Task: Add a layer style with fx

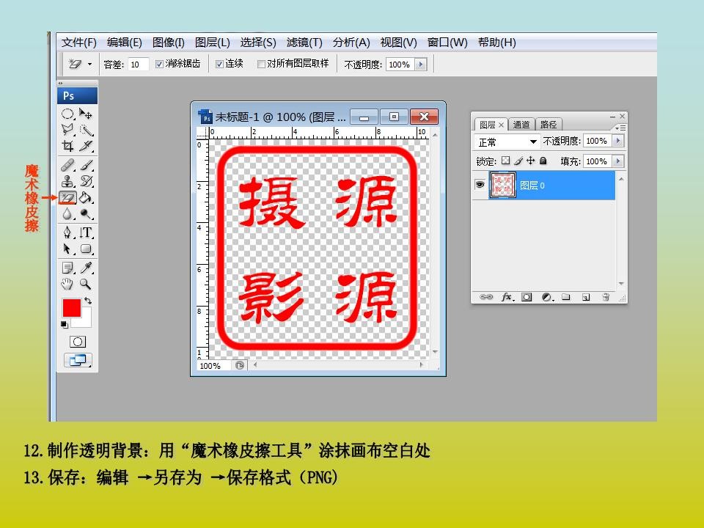Action: pyautogui.click(x=507, y=297)
